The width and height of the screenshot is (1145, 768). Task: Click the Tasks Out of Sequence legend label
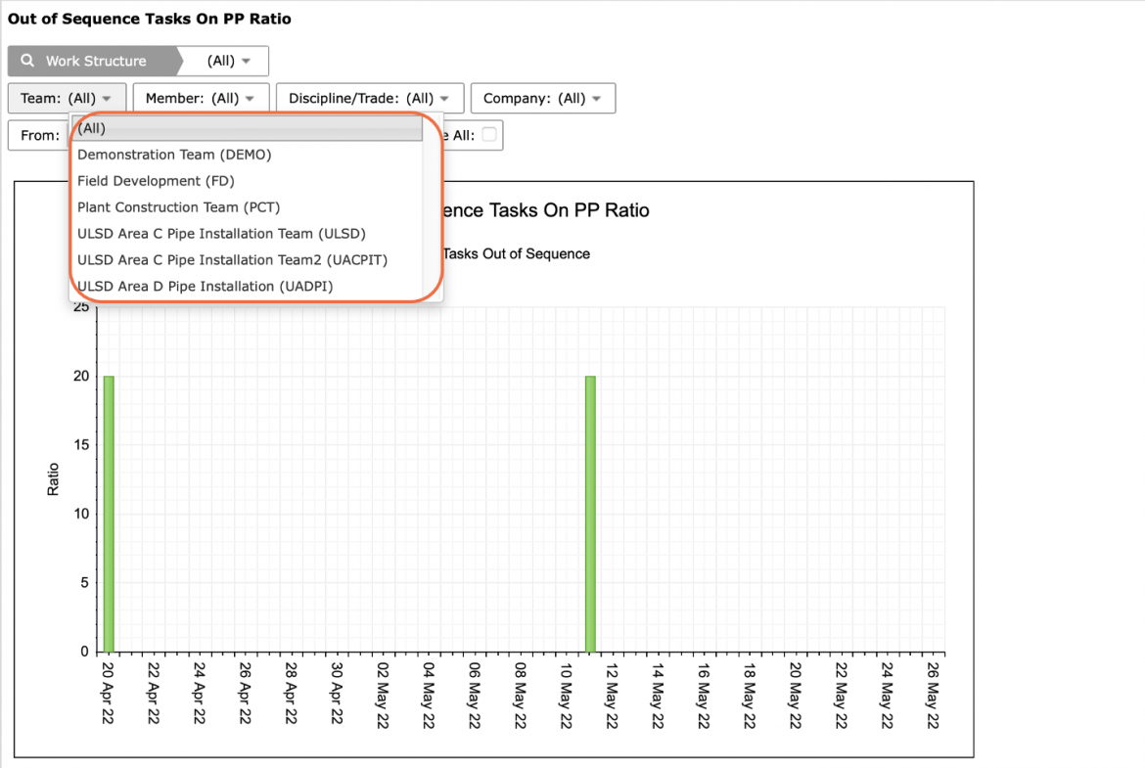click(517, 254)
